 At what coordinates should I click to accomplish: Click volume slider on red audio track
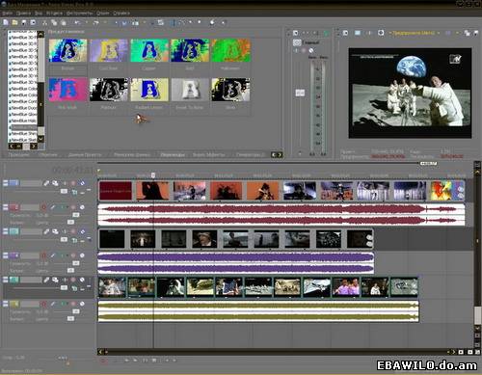(x=76, y=215)
